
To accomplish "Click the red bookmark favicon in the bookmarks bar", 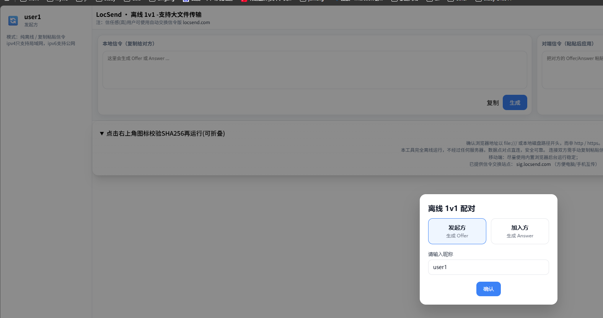I will pos(244,1).
